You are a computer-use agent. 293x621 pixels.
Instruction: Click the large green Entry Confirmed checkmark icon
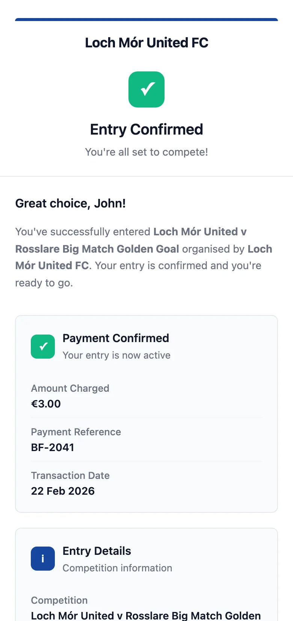[146, 89]
